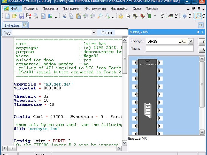Open the Просмотр menu
This screenshot has width=207, height=155.
50,9
